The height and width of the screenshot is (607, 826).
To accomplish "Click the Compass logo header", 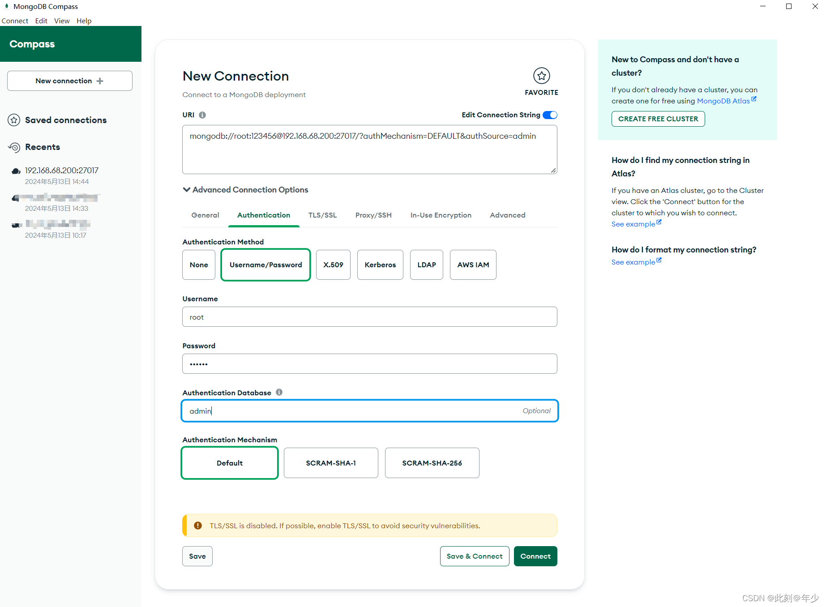I will [x=32, y=44].
